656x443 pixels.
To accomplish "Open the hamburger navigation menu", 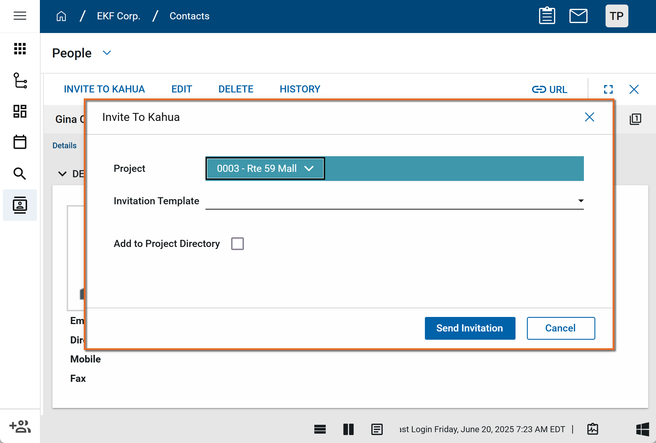I will 20,16.
